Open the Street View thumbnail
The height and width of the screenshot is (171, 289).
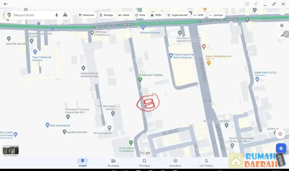click(11, 150)
